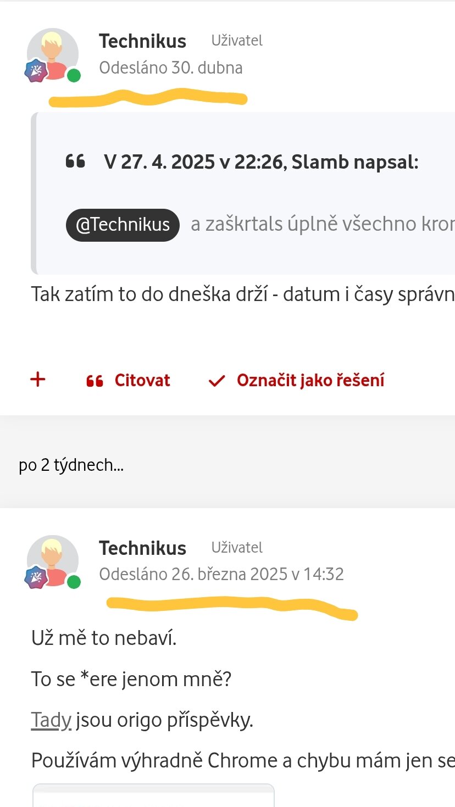The height and width of the screenshot is (807, 455).
Task: Click the 'po 2 týdnech...' separator bar
Action: (x=227, y=465)
